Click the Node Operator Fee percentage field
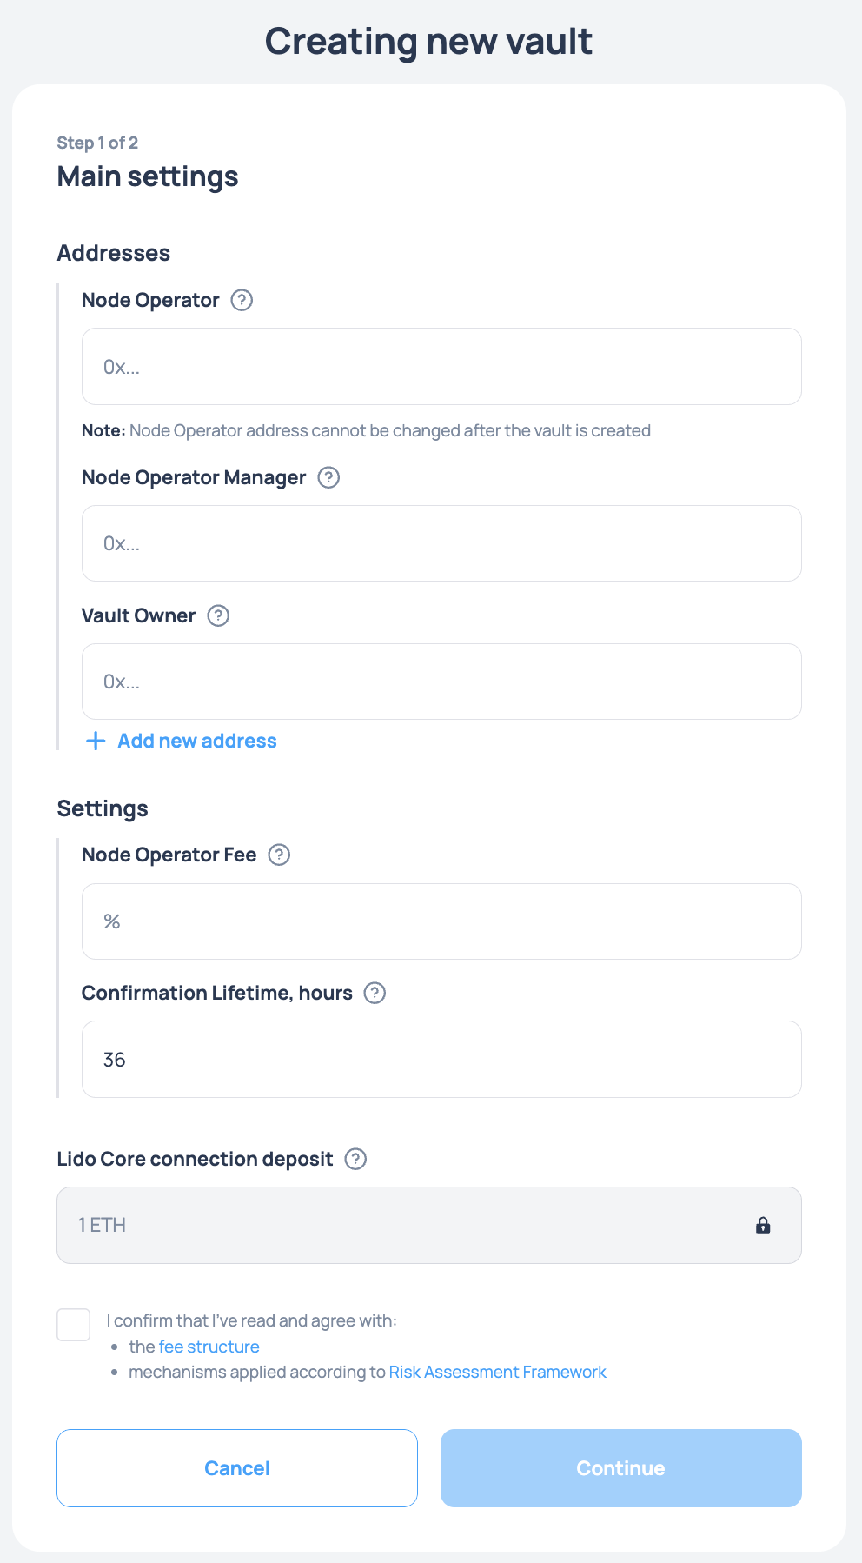Viewport: 862px width, 1563px height. [441, 921]
